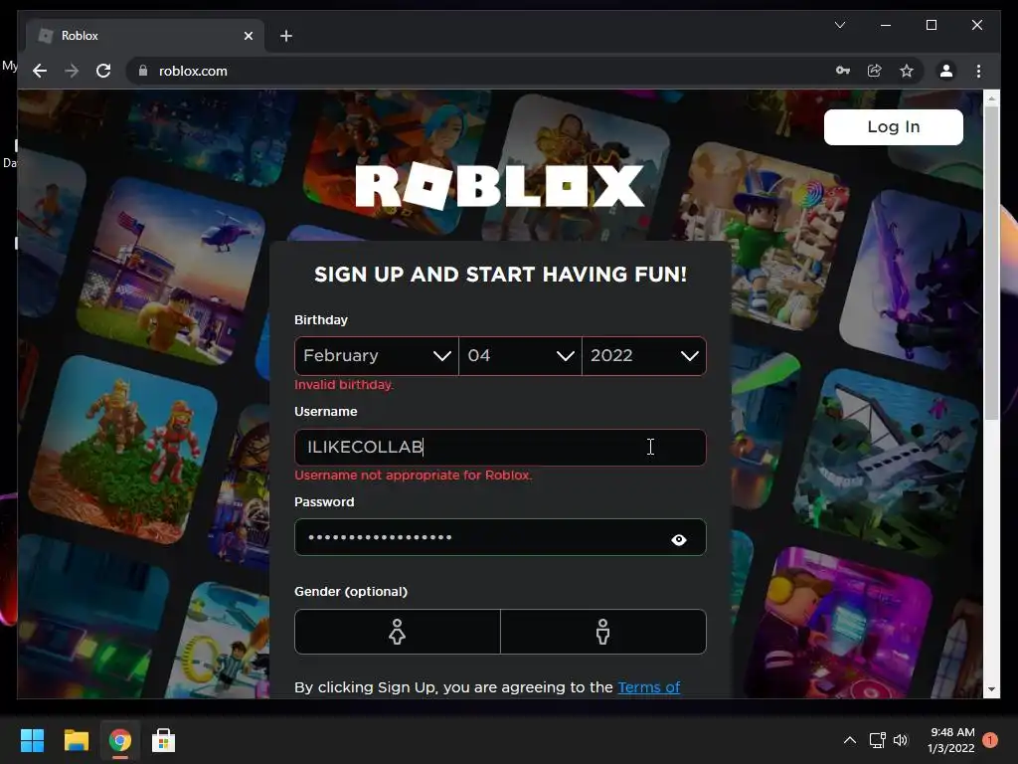Open the Chrome three-dot menu

click(x=978, y=71)
